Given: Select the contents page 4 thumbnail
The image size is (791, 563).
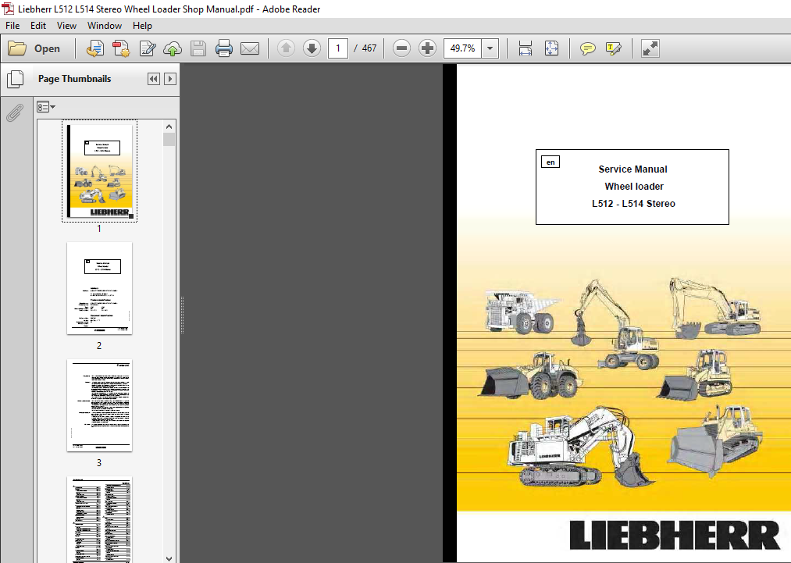Looking at the screenshot, I should [99, 519].
